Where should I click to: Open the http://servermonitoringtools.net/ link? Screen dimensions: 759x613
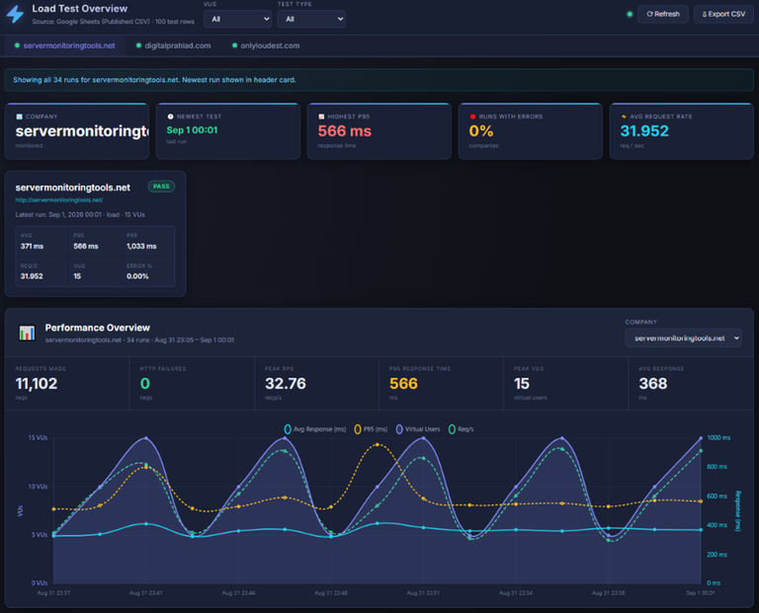coord(59,199)
